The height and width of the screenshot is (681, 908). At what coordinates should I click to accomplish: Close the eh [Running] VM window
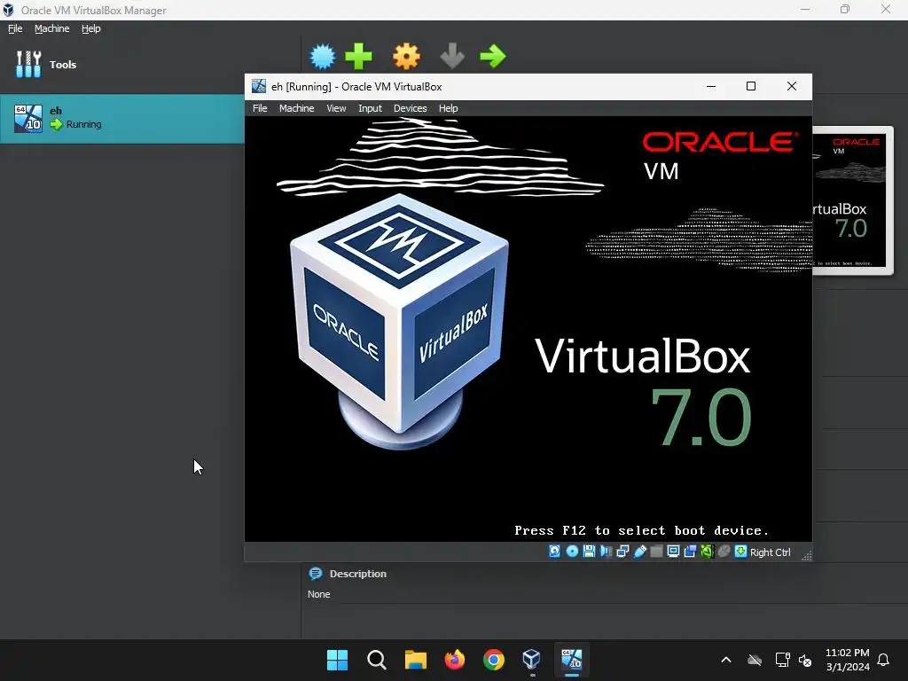click(792, 86)
